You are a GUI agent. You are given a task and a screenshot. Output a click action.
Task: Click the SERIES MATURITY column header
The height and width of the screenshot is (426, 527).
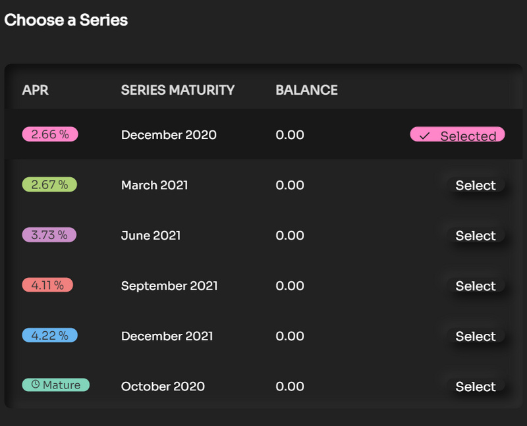tap(178, 90)
